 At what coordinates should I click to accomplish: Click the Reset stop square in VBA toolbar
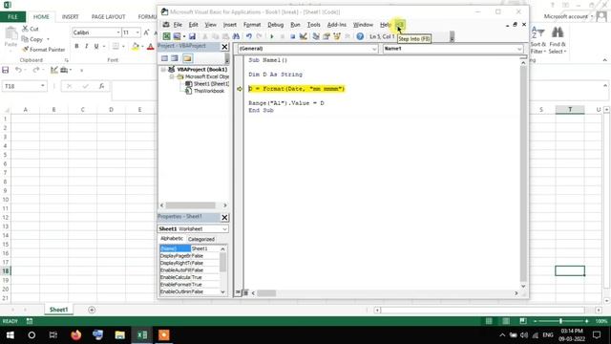pos(293,36)
